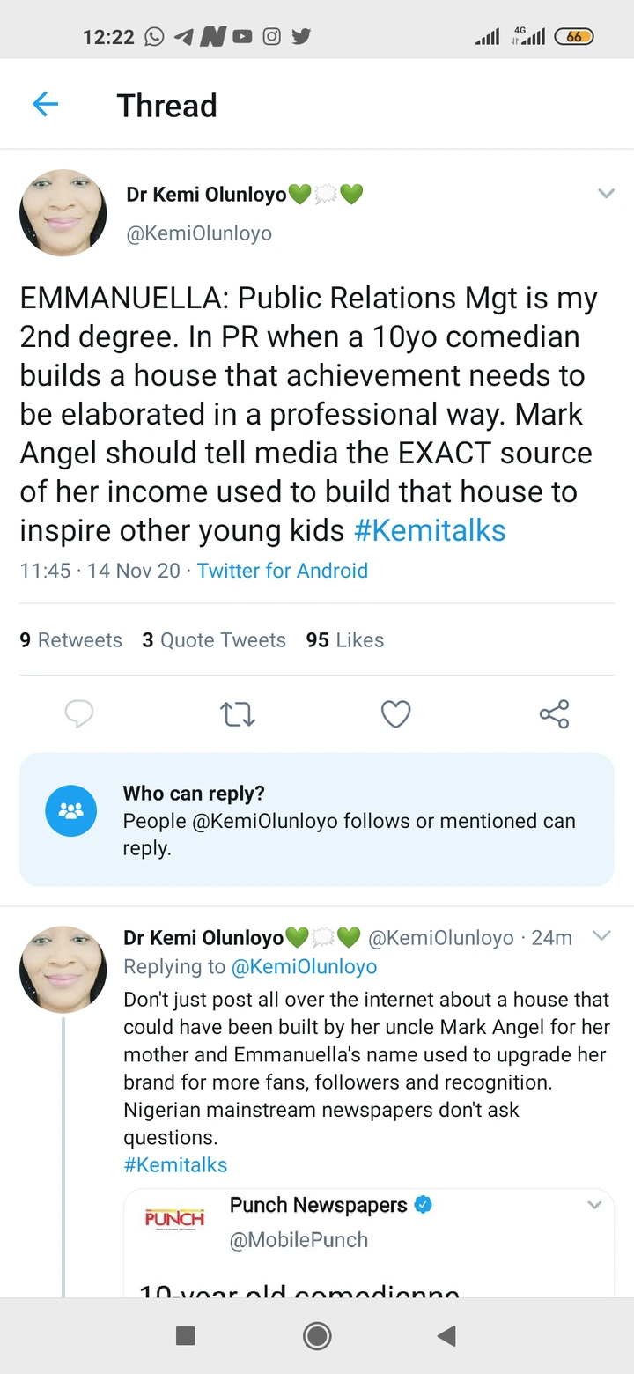Viewport: 634px width, 1374px height.
Task: Like the tweet with the heart icon
Action: coord(395,714)
